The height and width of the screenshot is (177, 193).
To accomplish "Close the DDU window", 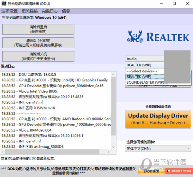I will (188, 4).
